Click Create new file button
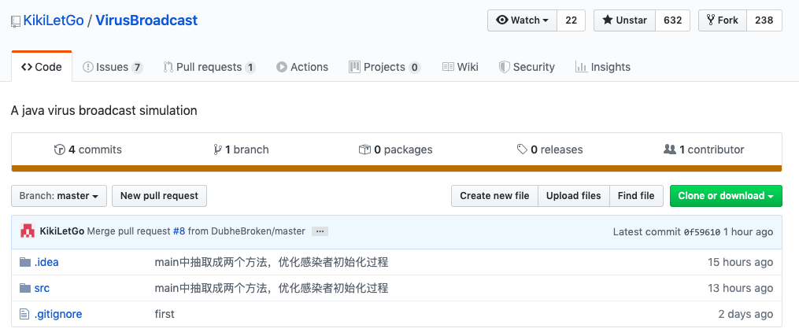Screen dimensions: 799x336 pyautogui.click(x=495, y=196)
